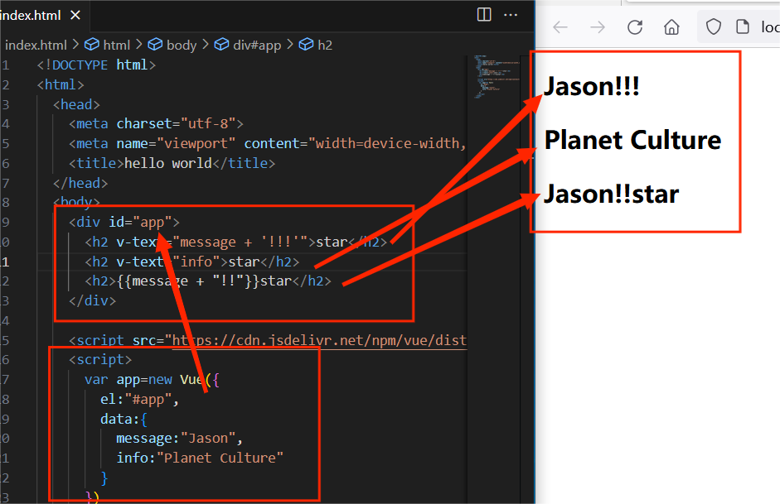Select h2 in the breadcrumb path
The height and width of the screenshot is (504, 780).
[x=316, y=46]
